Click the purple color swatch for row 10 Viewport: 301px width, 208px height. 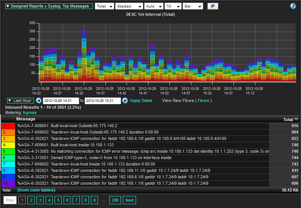[x=8, y=183]
